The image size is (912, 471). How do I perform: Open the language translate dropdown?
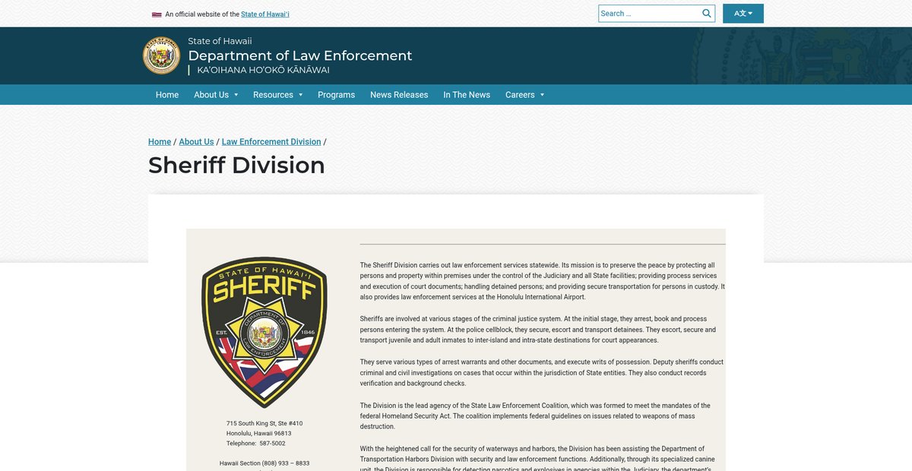pyautogui.click(x=743, y=14)
